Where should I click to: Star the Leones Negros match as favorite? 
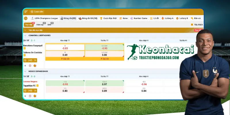click(25, 96)
